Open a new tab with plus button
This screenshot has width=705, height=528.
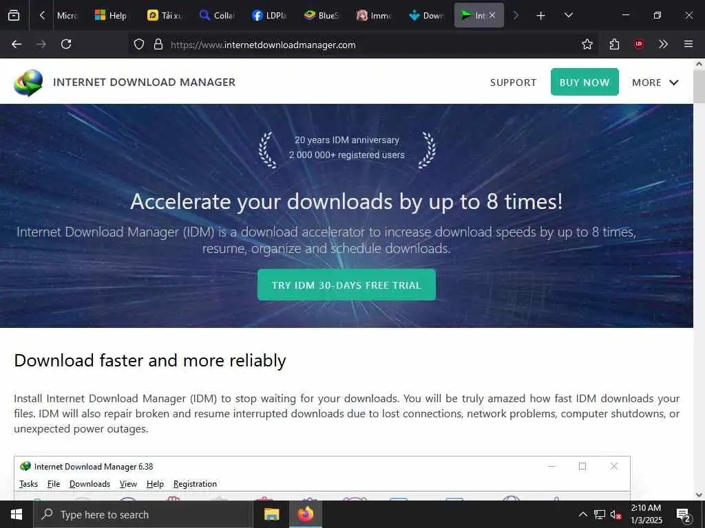(541, 16)
